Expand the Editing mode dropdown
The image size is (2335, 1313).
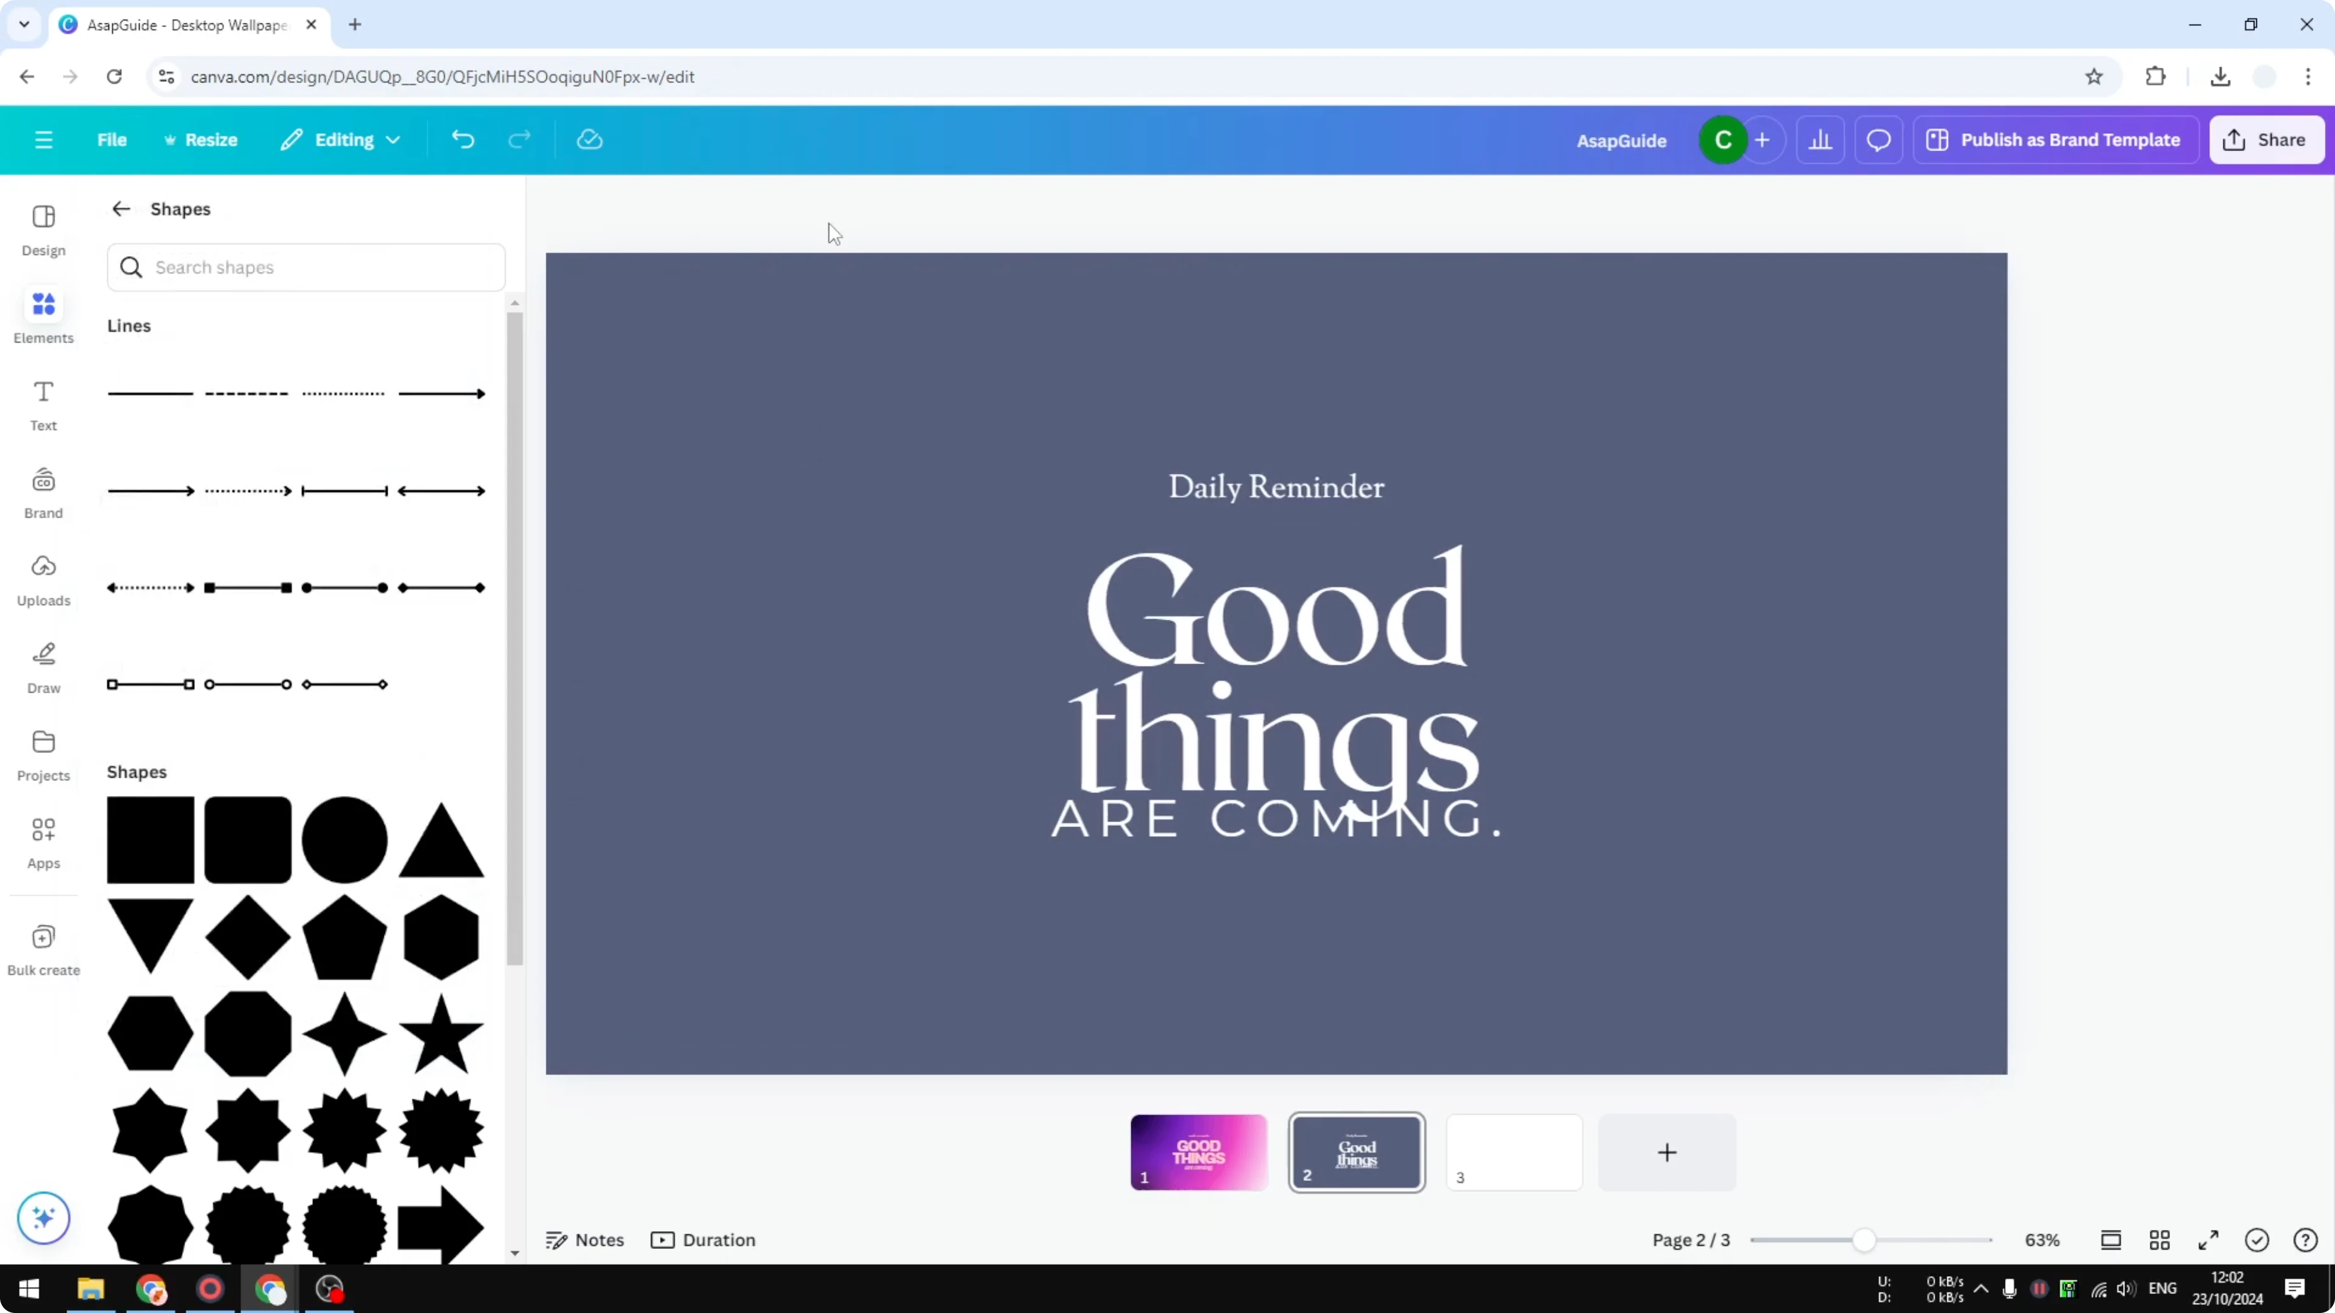[341, 139]
